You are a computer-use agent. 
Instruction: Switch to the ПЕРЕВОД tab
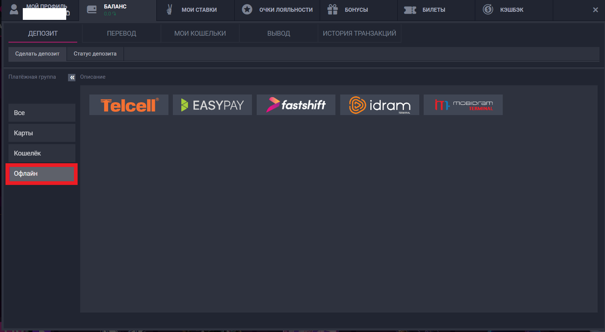click(121, 33)
